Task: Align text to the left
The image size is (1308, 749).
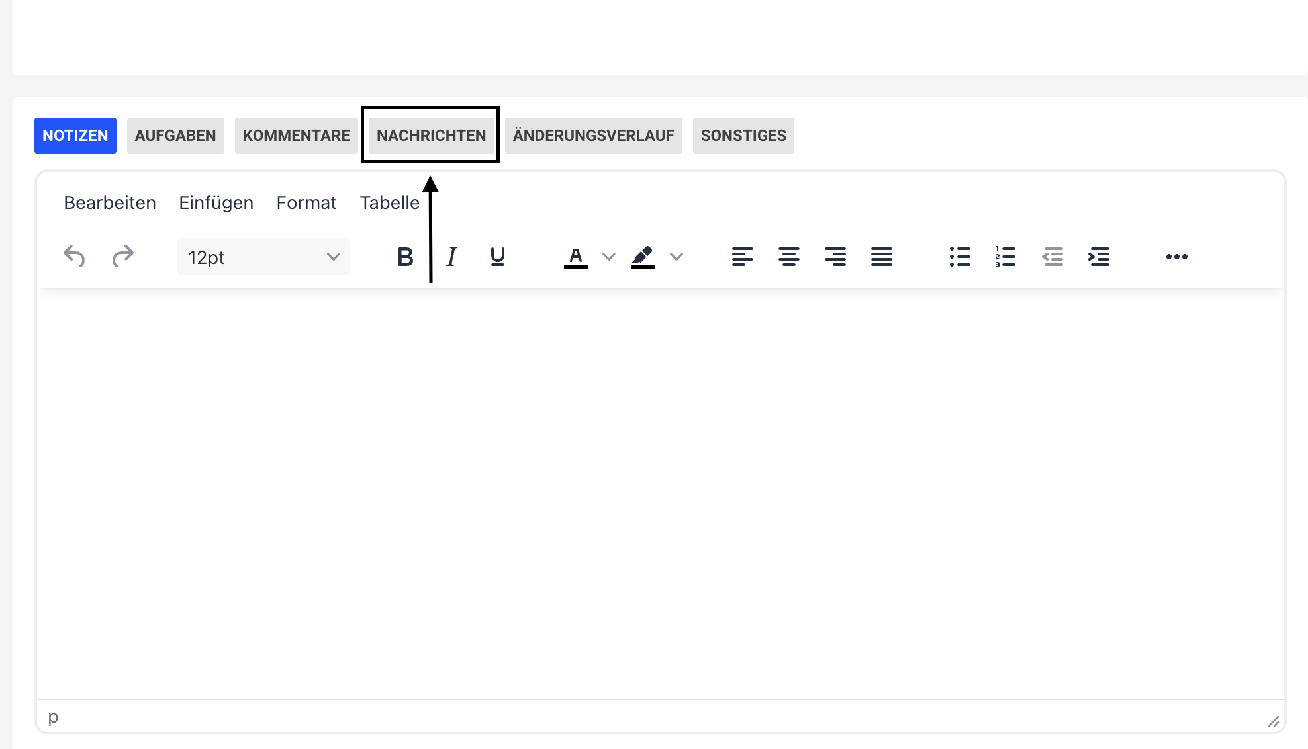Action: (x=742, y=257)
